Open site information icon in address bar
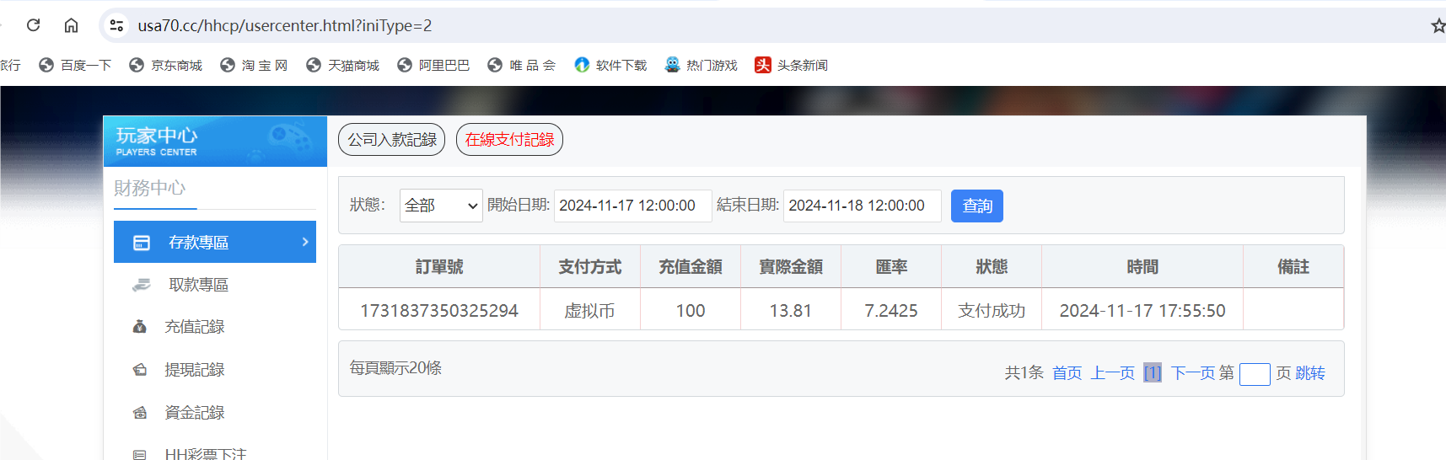 coord(116,25)
